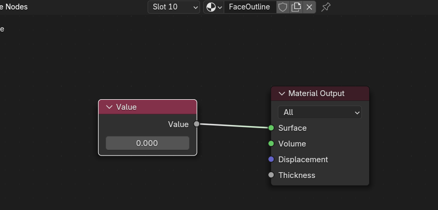Open the All render target dropdown
This screenshot has width=438, height=210.
[320, 112]
